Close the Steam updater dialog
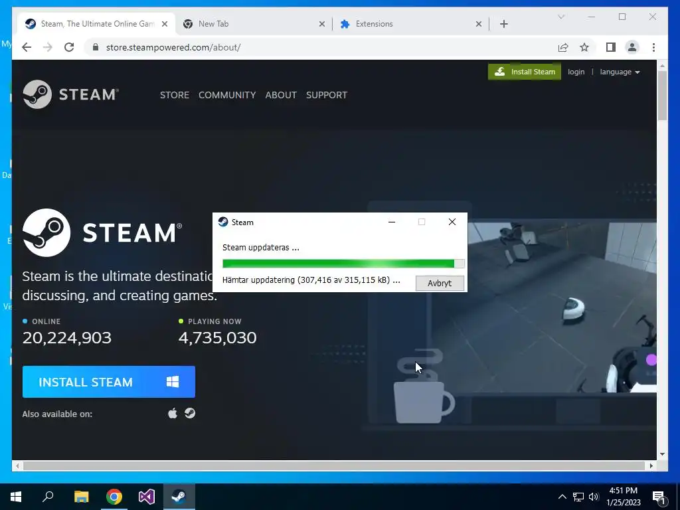The width and height of the screenshot is (680, 510). 452,222
